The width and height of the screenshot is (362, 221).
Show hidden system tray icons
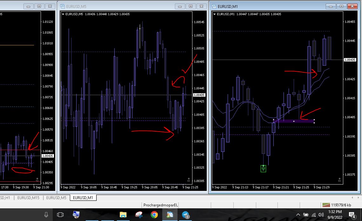298,215
